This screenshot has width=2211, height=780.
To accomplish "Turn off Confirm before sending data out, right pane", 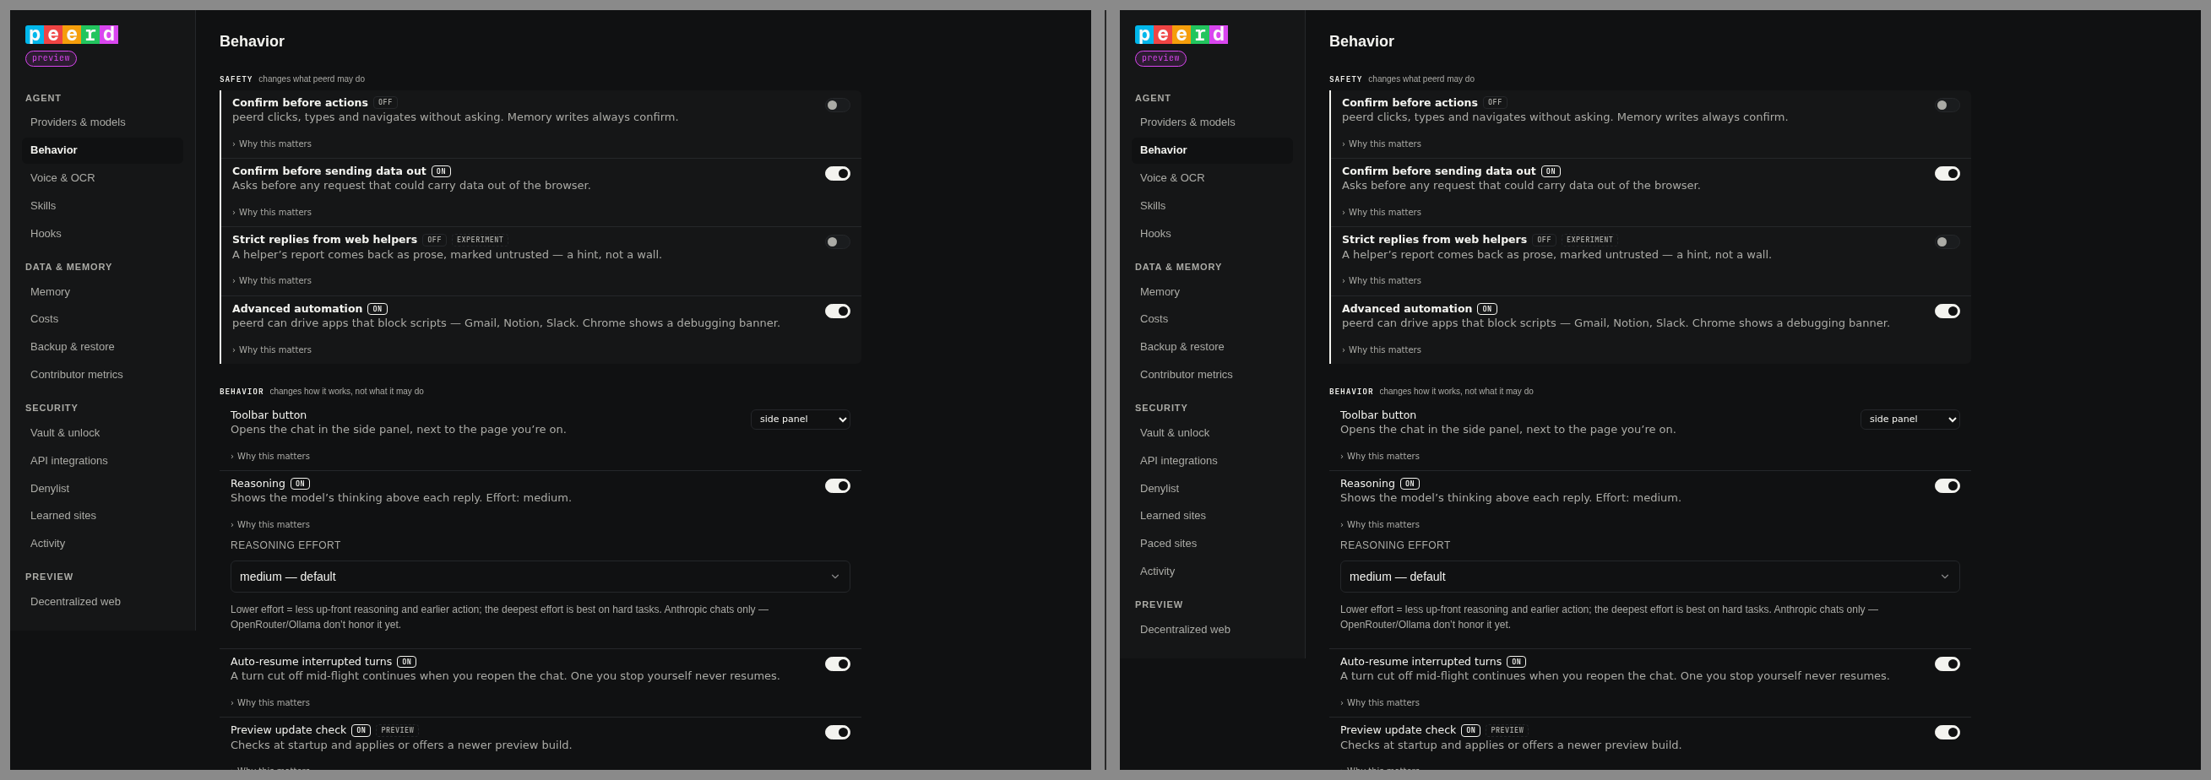I will click(x=1947, y=173).
